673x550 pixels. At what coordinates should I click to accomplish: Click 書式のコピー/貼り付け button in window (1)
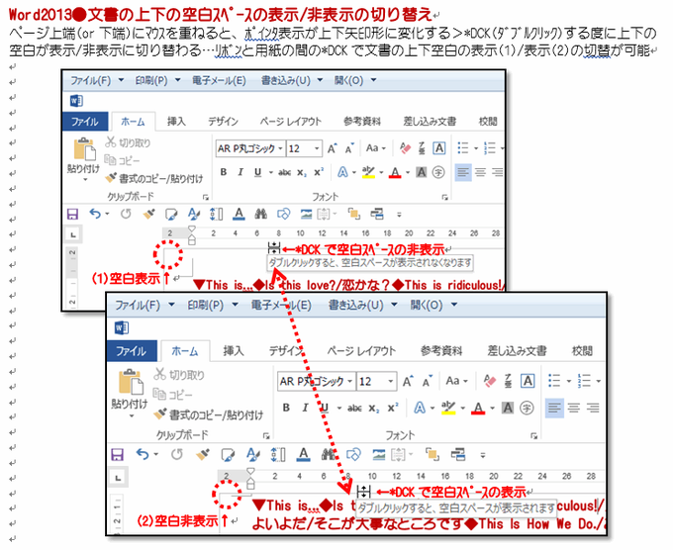pyautogui.click(x=154, y=178)
